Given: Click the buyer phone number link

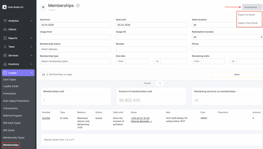Looking at the screenshot, I should (x=140, y=118).
